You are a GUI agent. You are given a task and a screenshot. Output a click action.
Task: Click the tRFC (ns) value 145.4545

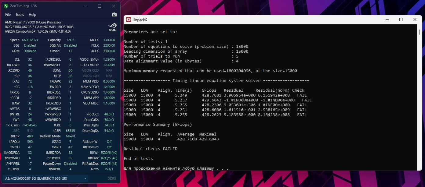(x=30, y=125)
